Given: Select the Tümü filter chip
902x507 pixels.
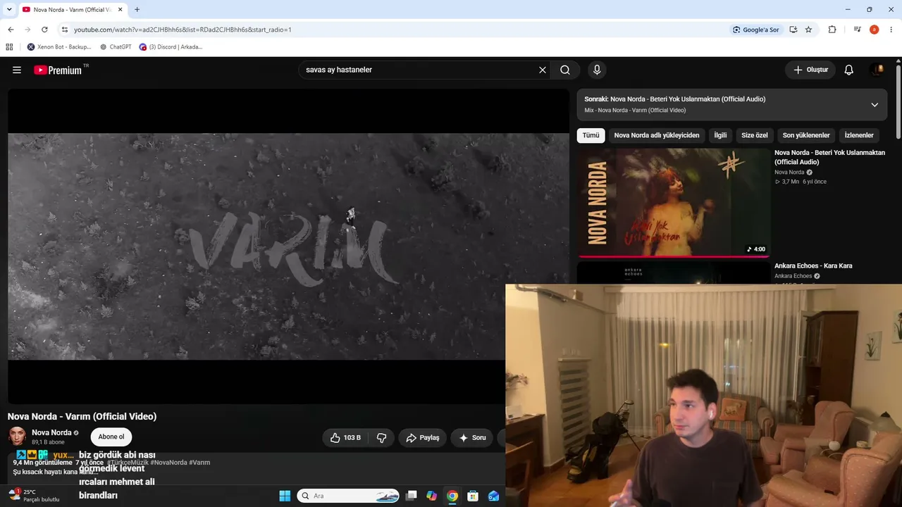Looking at the screenshot, I should tap(591, 135).
